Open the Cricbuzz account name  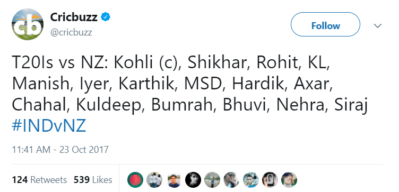(74, 17)
